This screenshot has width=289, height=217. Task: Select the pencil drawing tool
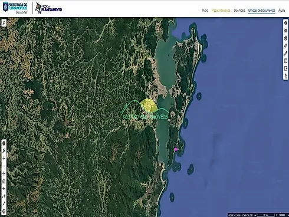[x=285, y=54]
